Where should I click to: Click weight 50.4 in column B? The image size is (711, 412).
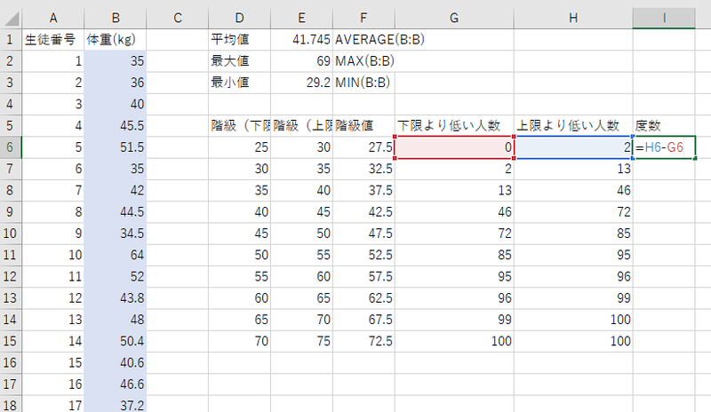point(116,341)
